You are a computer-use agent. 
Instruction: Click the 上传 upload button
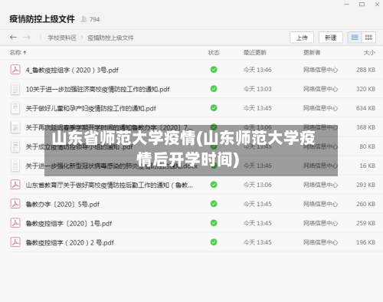(x=302, y=38)
